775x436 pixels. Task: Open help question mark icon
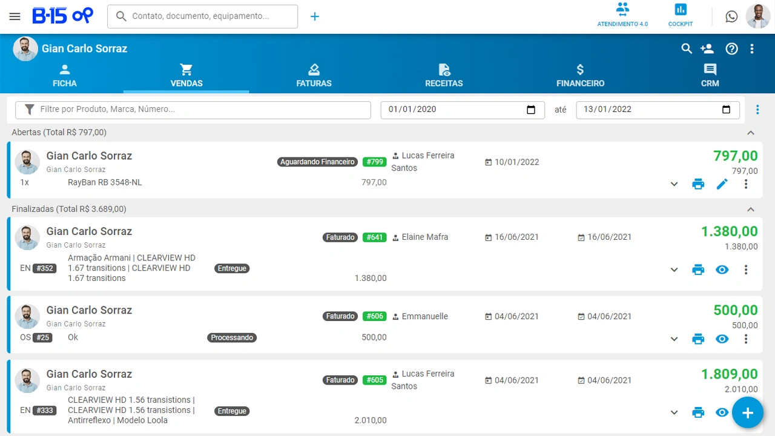731,48
